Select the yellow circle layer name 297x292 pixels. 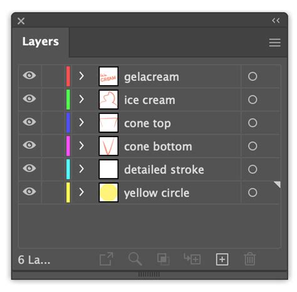click(x=157, y=193)
